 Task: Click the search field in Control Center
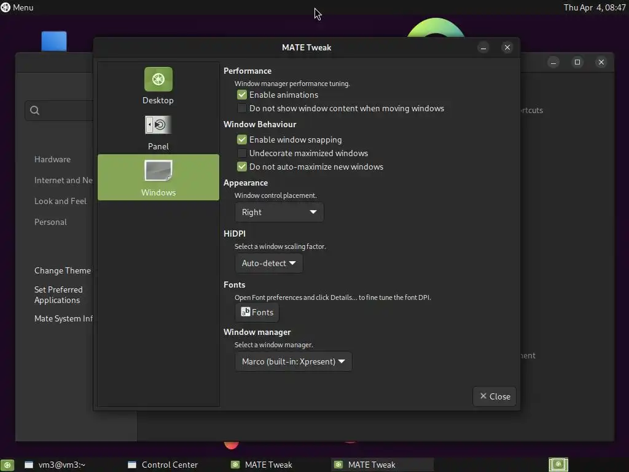tap(60, 111)
